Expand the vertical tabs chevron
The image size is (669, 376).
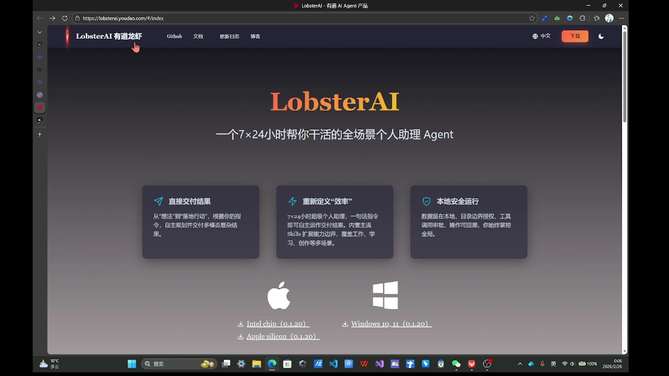click(40, 32)
